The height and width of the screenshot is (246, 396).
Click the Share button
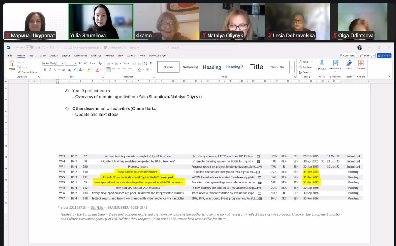(x=384, y=55)
